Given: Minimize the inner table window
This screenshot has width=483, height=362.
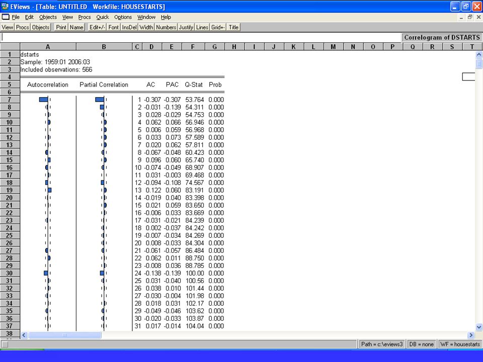Looking at the screenshot, I should coord(461,17).
